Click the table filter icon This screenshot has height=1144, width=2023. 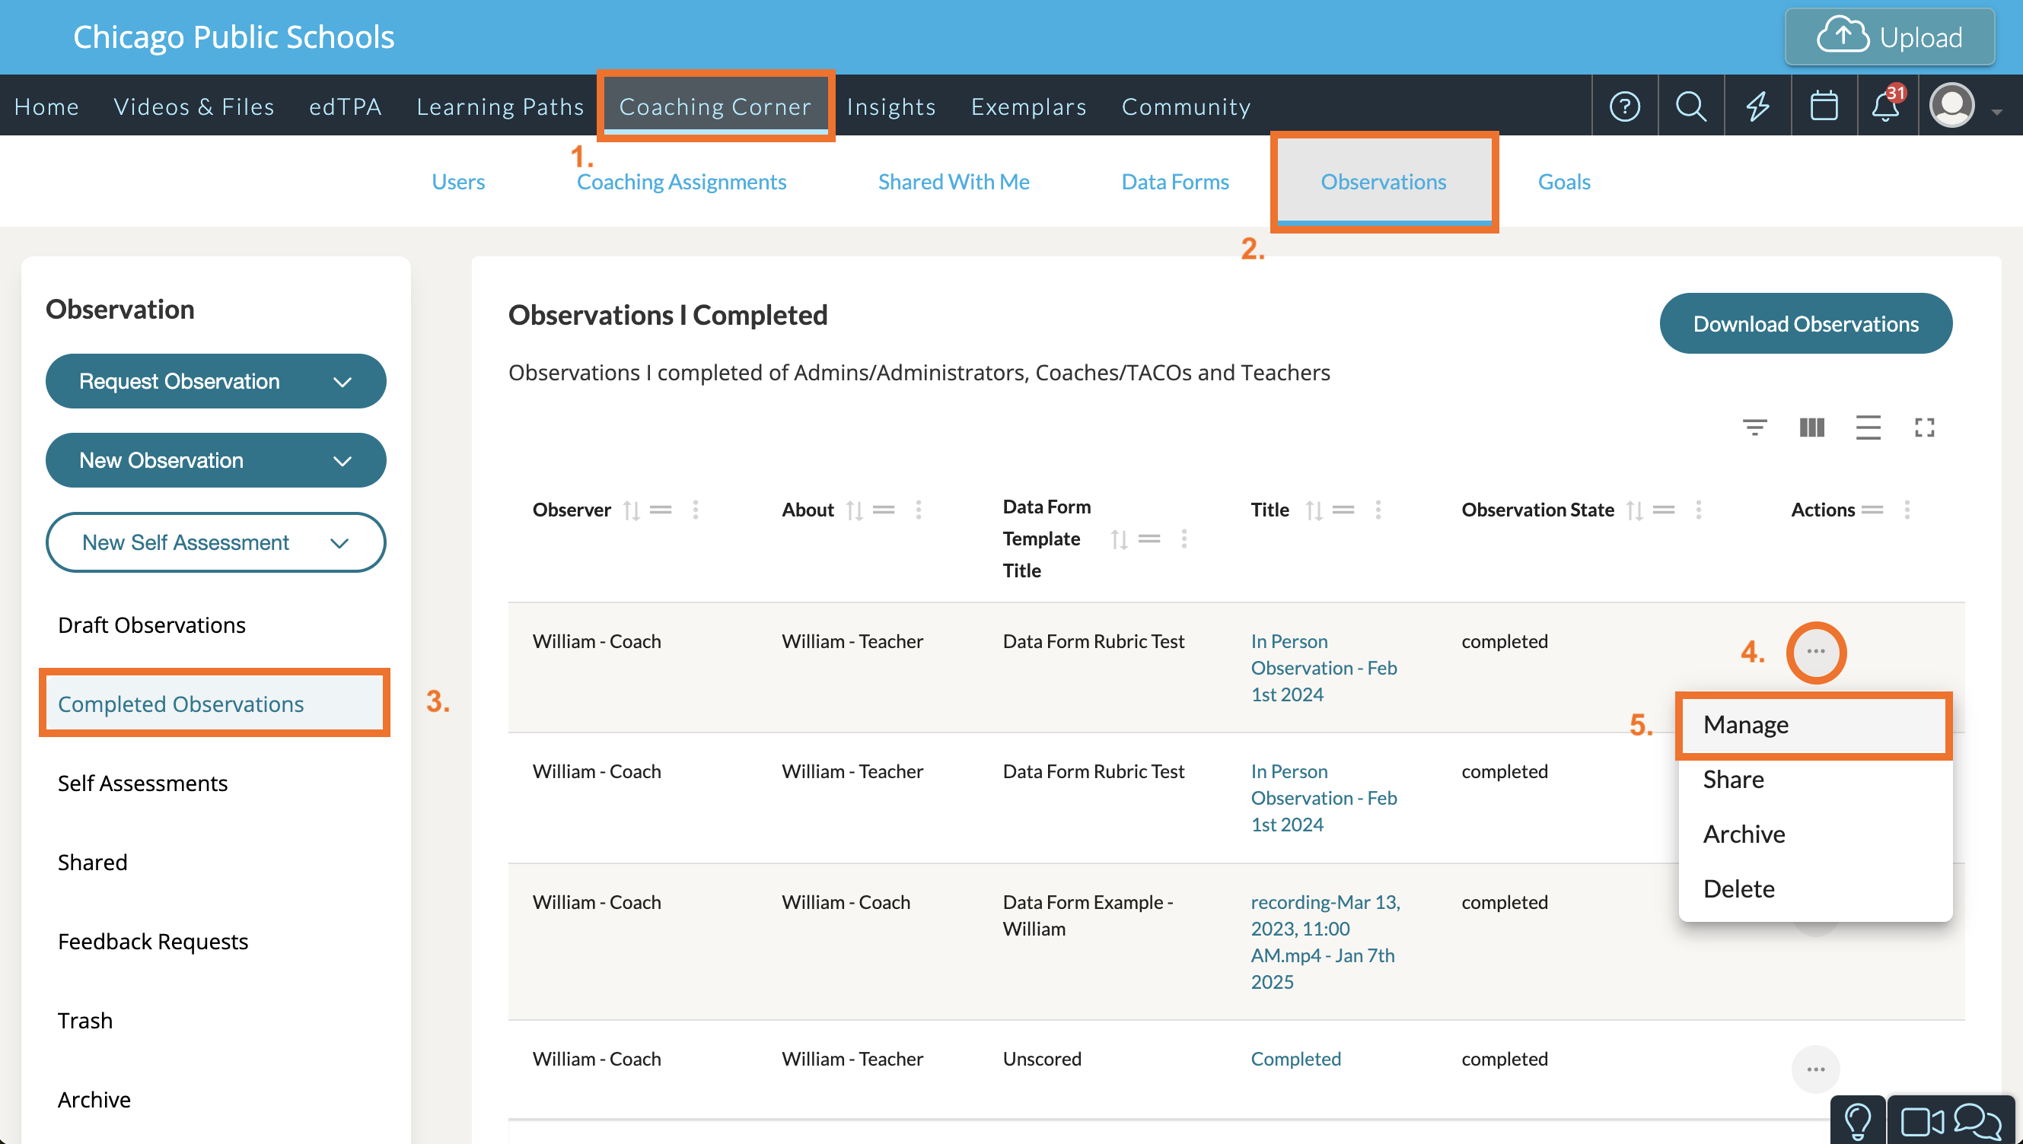[1754, 427]
